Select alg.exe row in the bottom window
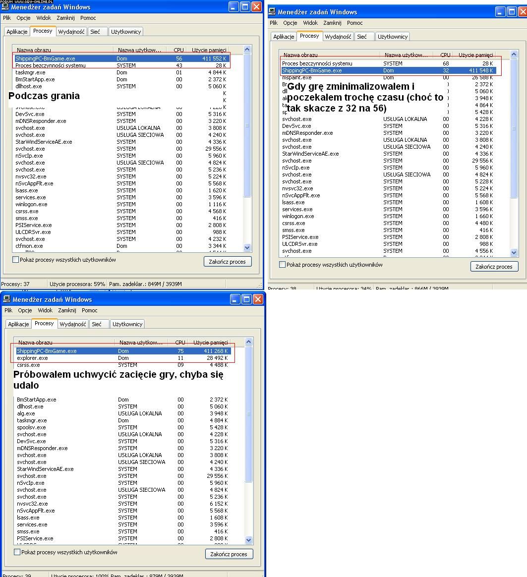This screenshot has width=527, height=577. [x=123, y=413]
